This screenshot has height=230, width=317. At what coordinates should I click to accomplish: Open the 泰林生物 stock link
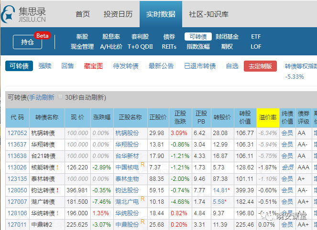127,179
